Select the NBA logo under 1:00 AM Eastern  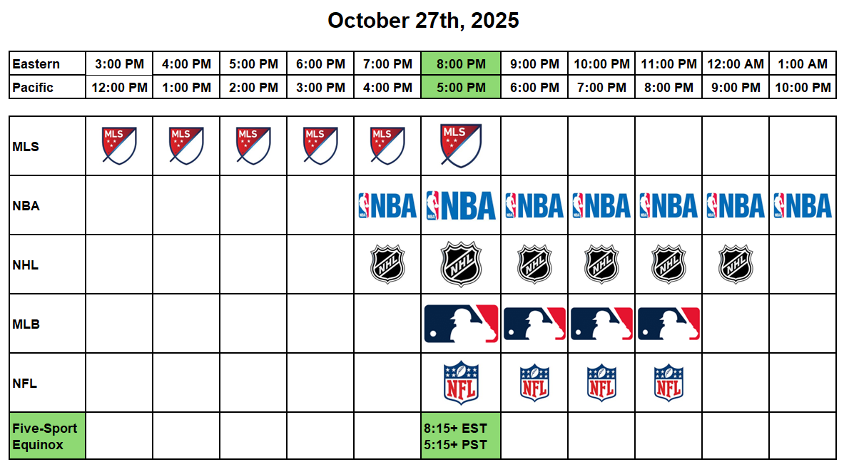click(802, 206)
